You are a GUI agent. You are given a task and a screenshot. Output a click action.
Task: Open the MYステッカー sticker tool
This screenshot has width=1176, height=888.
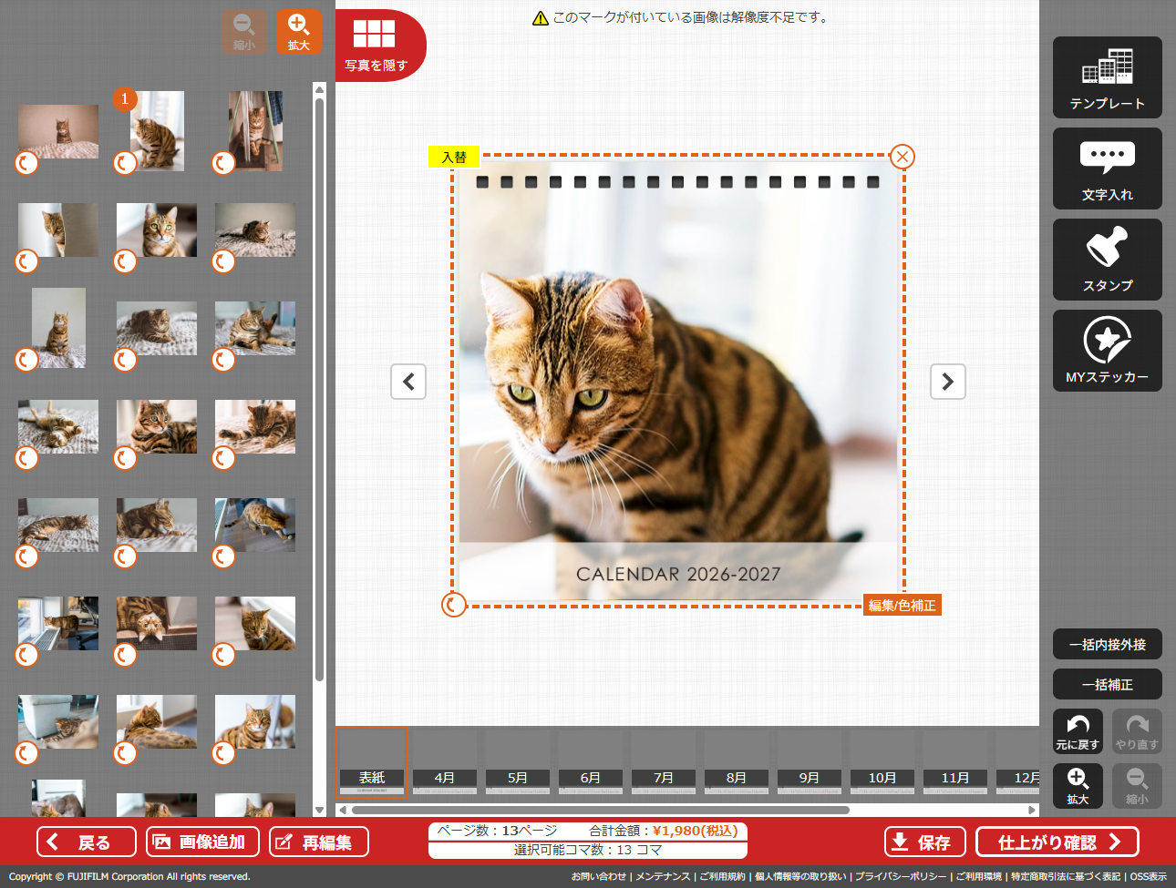(1107, 351)
